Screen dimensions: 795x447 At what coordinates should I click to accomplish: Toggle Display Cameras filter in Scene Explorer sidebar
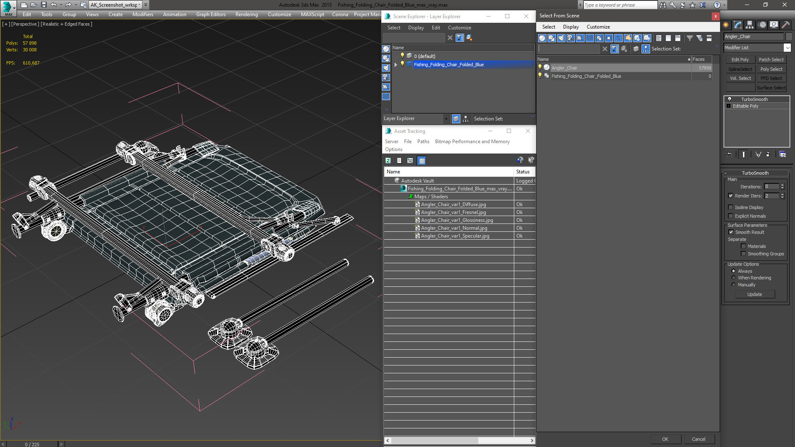386,77
